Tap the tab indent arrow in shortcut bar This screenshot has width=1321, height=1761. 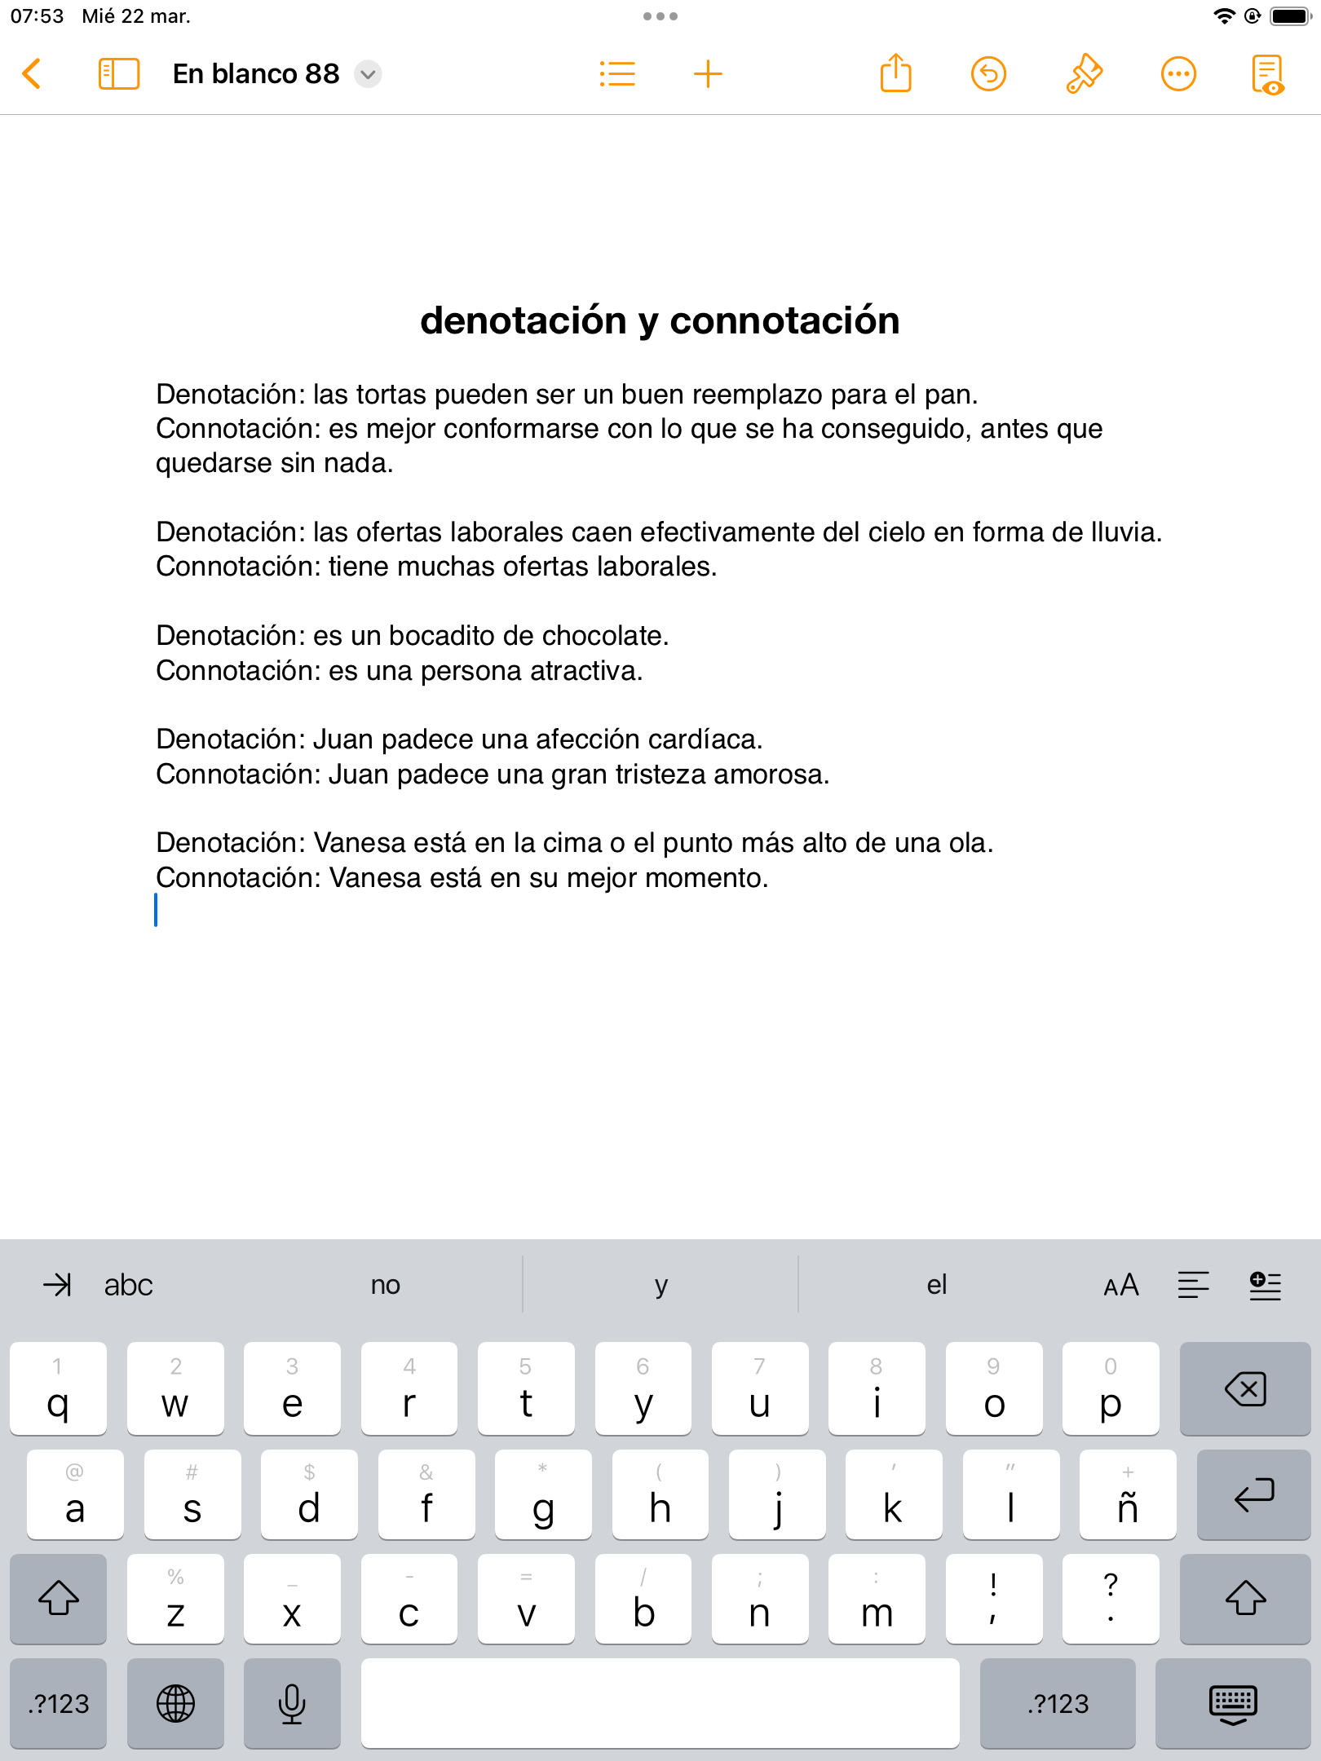57,1285
